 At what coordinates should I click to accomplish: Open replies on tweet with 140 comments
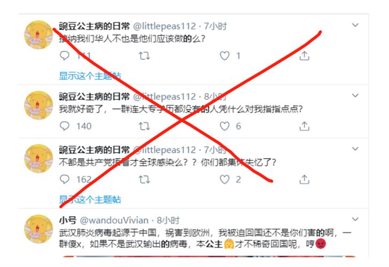pos(65,126)
